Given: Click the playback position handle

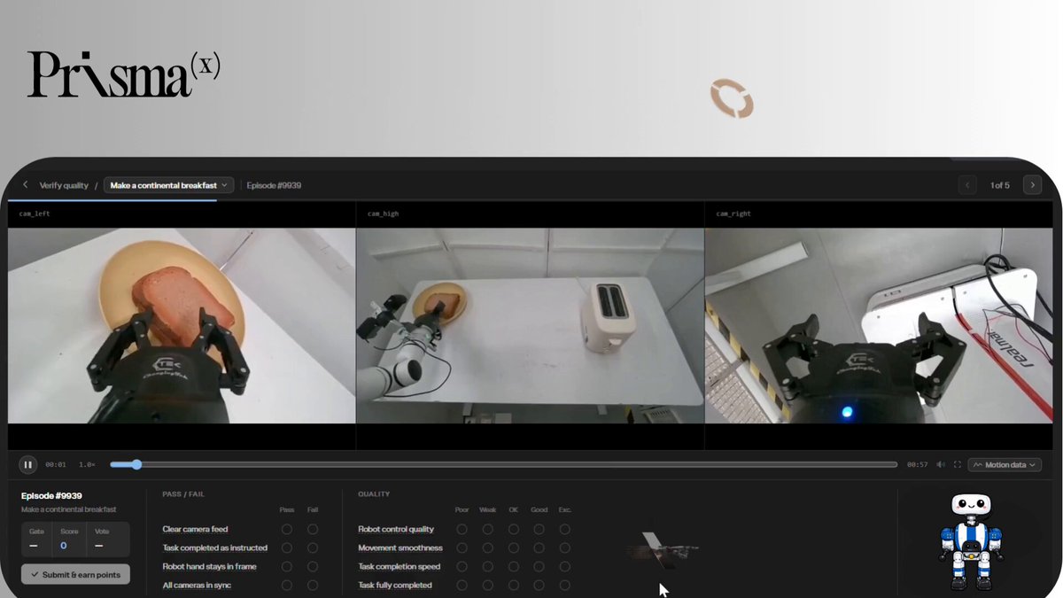Looking at the screenshot, I should click(x=136, y=464).
